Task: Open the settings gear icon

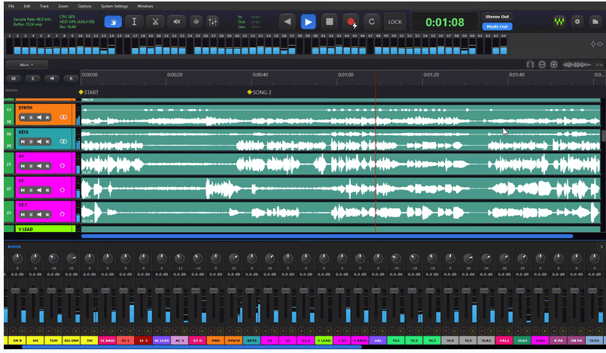Action: [x=577, y=22]
